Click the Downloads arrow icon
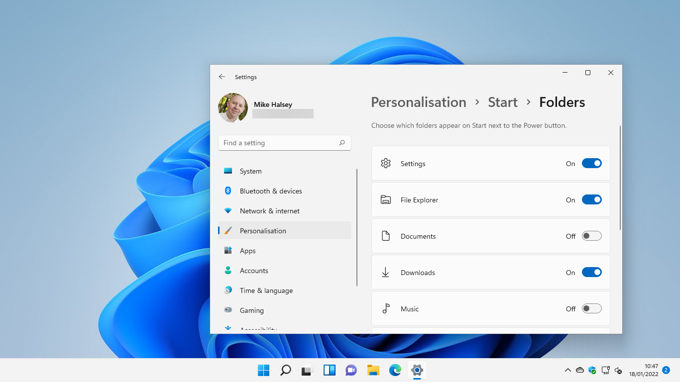The width and height of the screenshot is (680, 382). (x=386, y=272)
